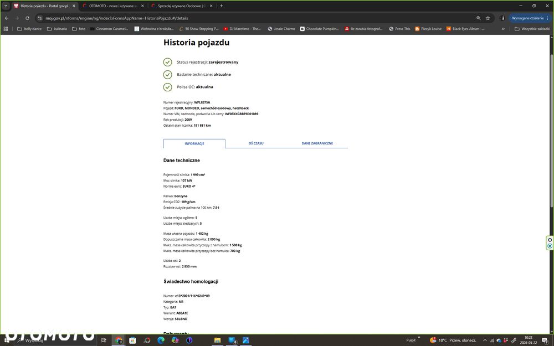Open Press This bookmark
Screen dimensions: 554x346
coord(399,29)
